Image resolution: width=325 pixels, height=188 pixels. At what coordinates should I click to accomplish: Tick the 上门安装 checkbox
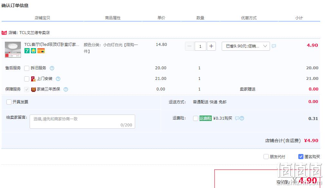pyautogui.click(x=27, y=79)
